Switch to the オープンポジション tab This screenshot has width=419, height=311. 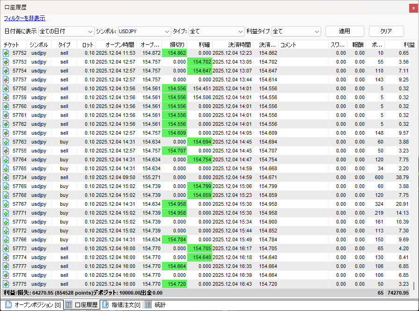click(x=32, y=305)
